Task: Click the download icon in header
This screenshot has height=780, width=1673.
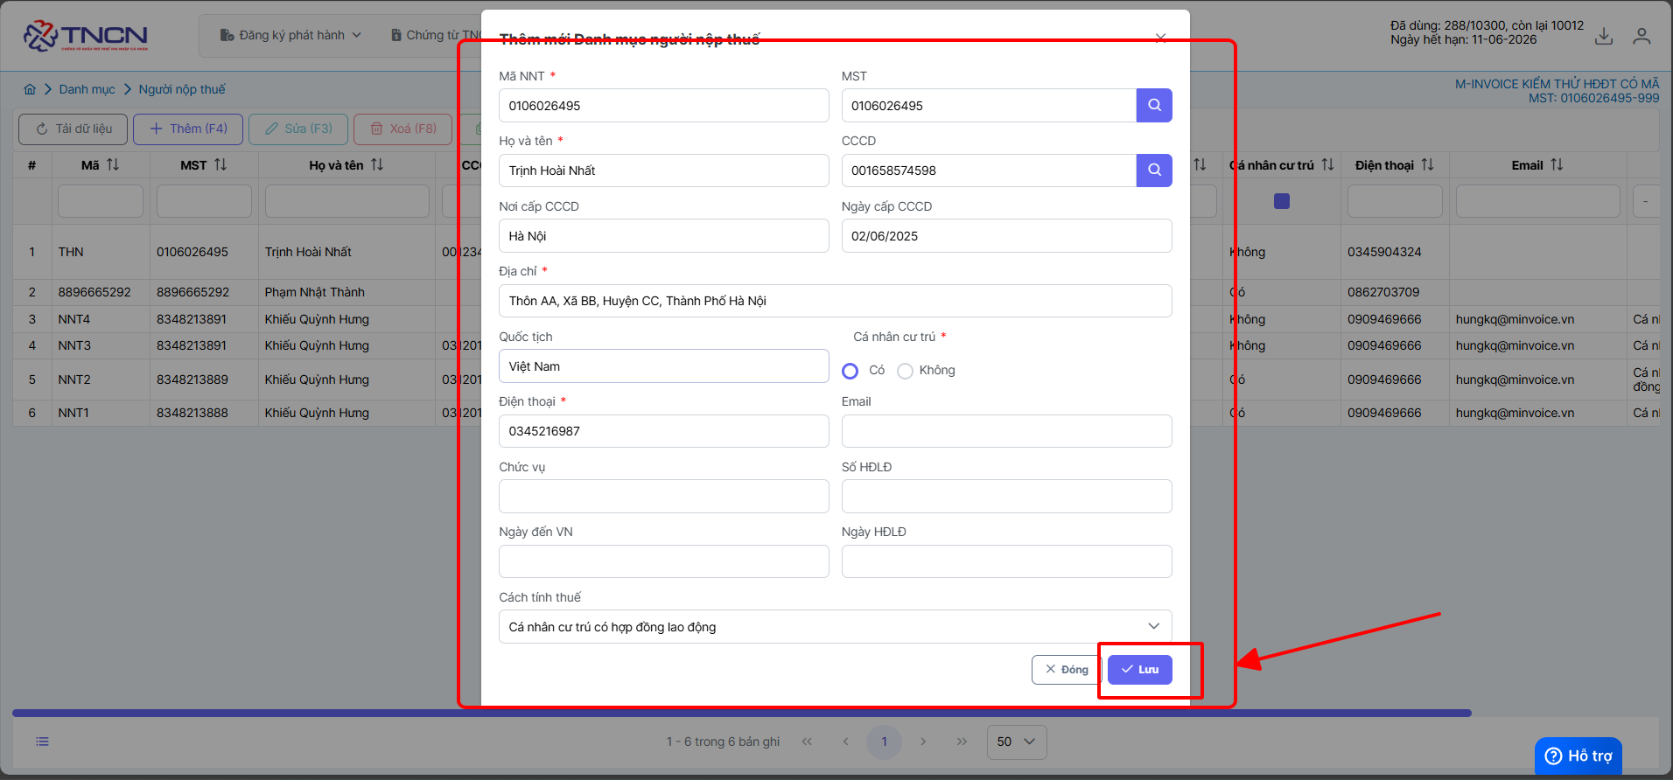Action: pos(1604,36)
